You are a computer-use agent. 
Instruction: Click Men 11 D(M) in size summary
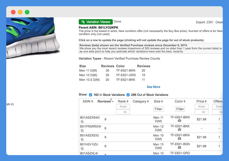88,70
